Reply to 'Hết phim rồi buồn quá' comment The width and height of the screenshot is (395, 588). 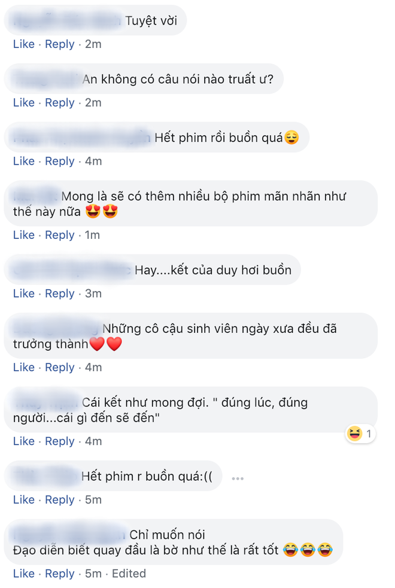[60, 161]
